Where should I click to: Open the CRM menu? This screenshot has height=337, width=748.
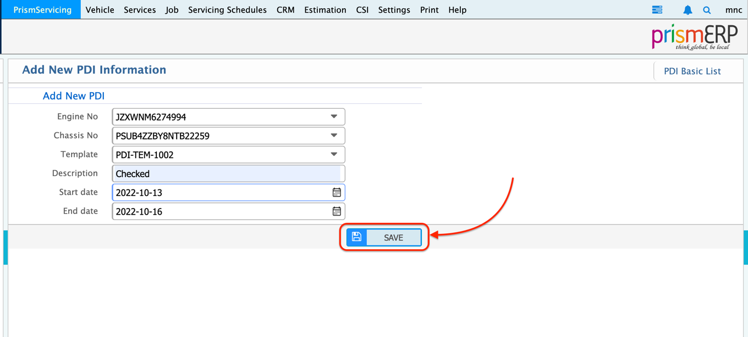point(285,10)
